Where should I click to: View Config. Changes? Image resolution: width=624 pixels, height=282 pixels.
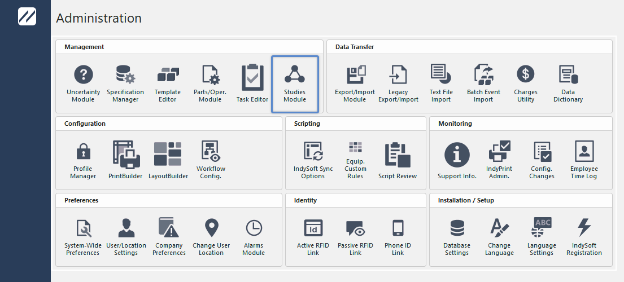pyautogui.click(x=542, y=161)
